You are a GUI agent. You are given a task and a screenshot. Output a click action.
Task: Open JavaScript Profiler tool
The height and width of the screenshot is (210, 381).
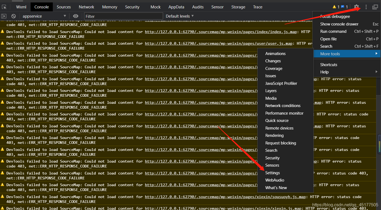(x=285, y=83)
